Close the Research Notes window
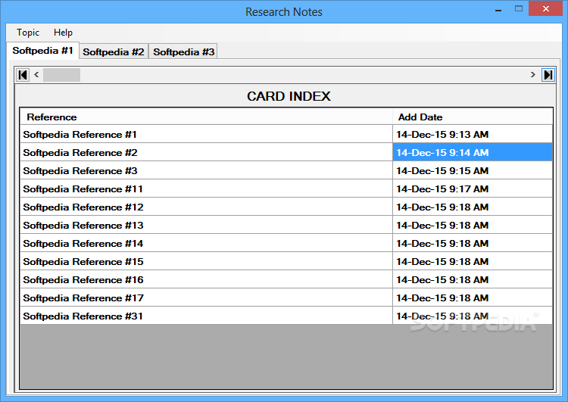Screen dimensions: 568x402 coord(546,8)
